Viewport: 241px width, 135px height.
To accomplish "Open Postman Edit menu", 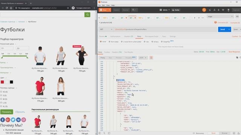I will (103, 5).
